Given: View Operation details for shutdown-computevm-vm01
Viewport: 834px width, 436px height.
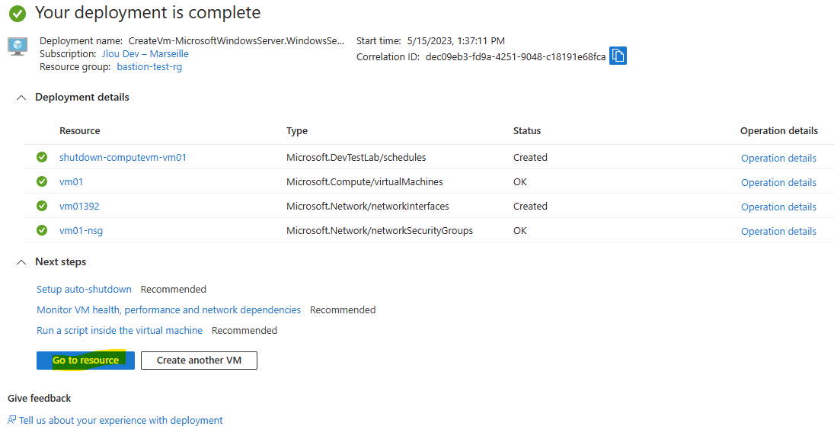Looking at the screenshot, I should 778,158.
